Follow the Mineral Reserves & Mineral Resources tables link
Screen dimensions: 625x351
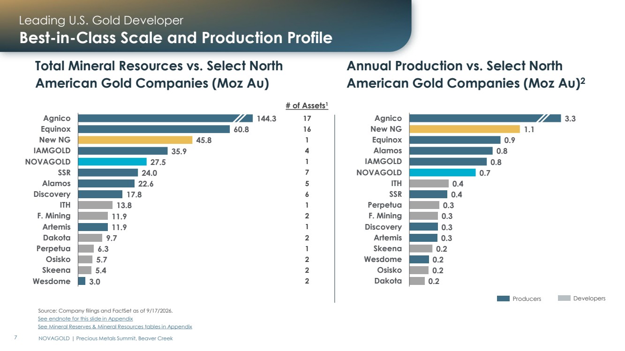coord(115,327)
